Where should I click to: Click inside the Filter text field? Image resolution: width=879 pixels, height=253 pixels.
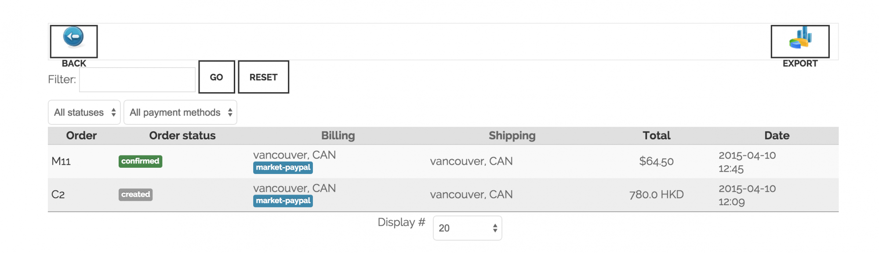tap(137, 80)
